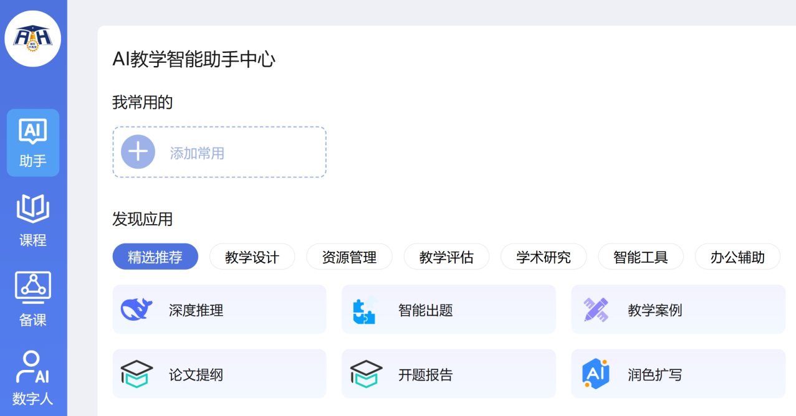Click the plus icon to add favorite
The image size is (796, 416).
[x=138, y=152]
